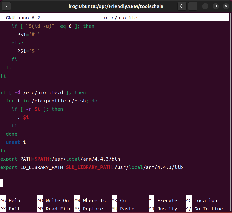Click the ^T Execute shortcut
This screenshot has width=232, height=213.
tap(163, 201)
